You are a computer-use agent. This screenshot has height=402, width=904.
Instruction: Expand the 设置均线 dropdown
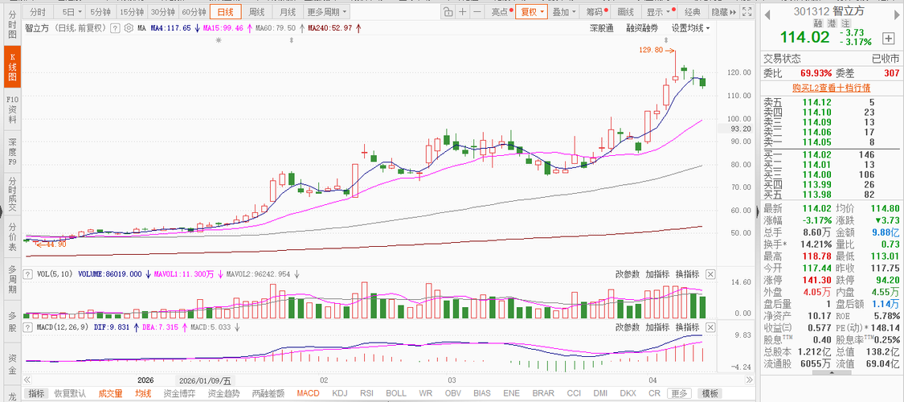click(690, 27)
